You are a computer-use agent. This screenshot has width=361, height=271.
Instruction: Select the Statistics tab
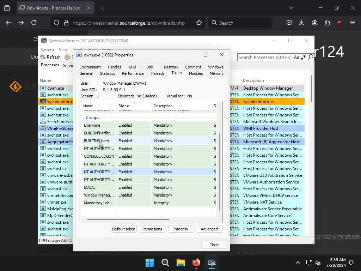tap(107, 73)
